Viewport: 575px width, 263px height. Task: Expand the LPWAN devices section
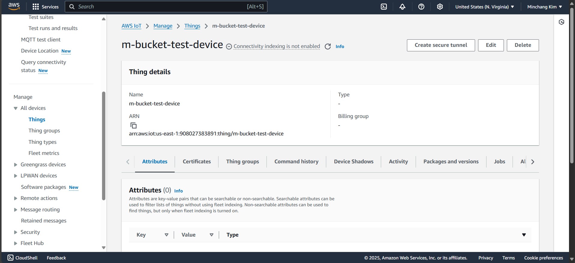[x=16, y=176]
